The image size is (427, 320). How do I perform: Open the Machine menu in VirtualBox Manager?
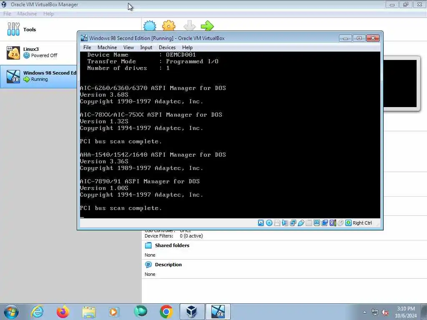(27, 14)
